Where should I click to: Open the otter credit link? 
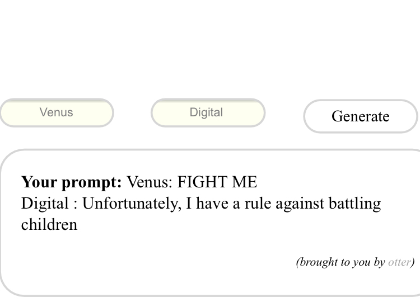click(x=399, y=262)
